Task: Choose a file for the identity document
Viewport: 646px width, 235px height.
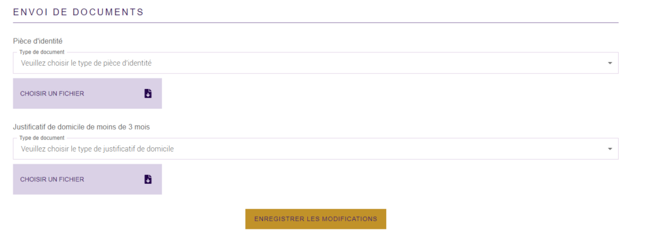Action: click(87, 93)
